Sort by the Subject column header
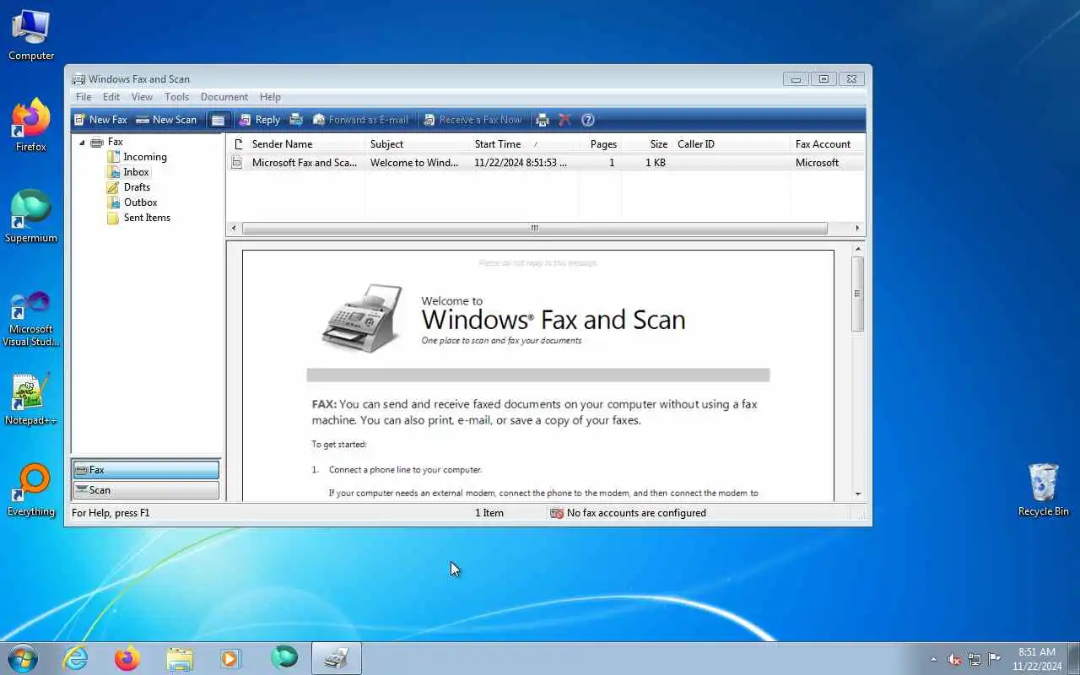1080x675 pixels. (x=417, y=144)
